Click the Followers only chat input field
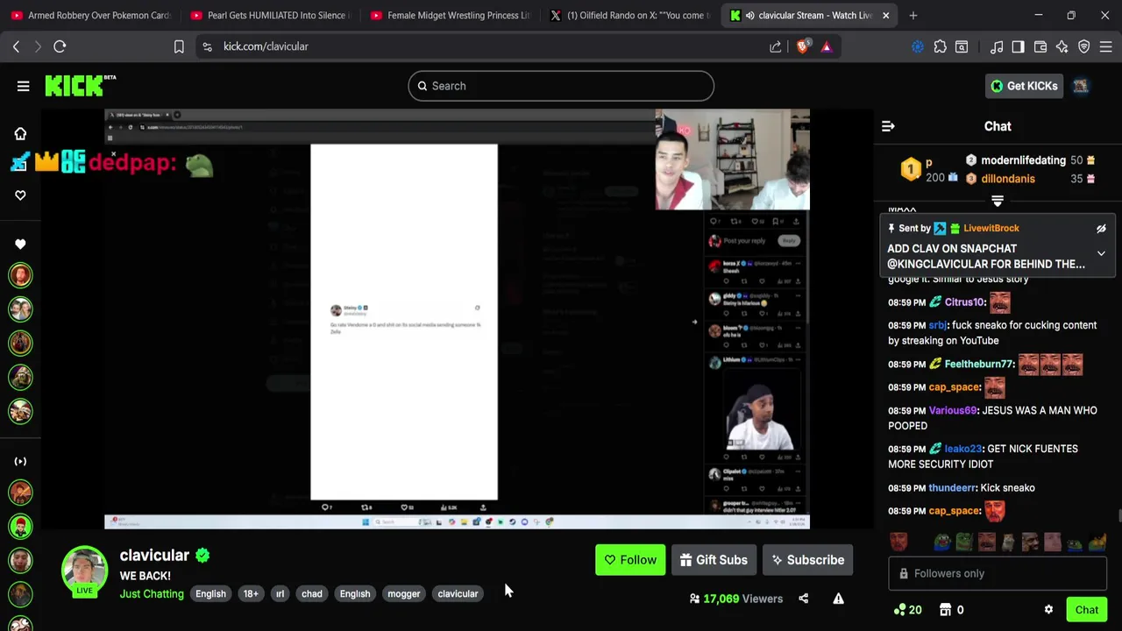Viewport: 1122px width, 631px height. coord(998,573)
